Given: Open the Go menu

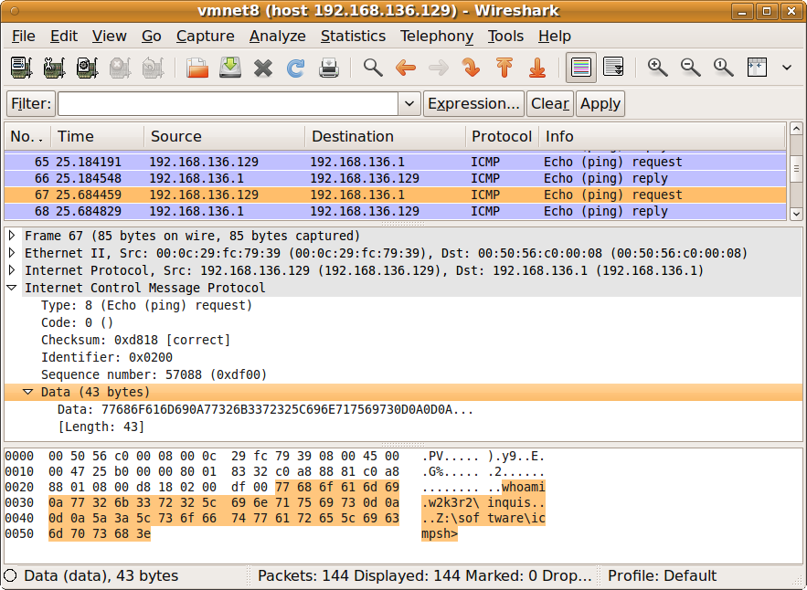Looking at the screenshot, I should tap(152, 36).
